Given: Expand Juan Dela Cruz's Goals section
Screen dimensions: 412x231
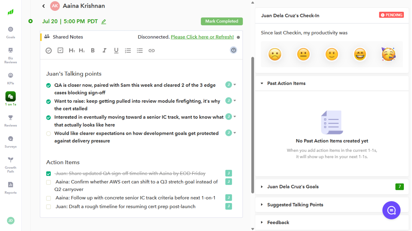Looking at the screenshot, I should (x=262, y=187).
